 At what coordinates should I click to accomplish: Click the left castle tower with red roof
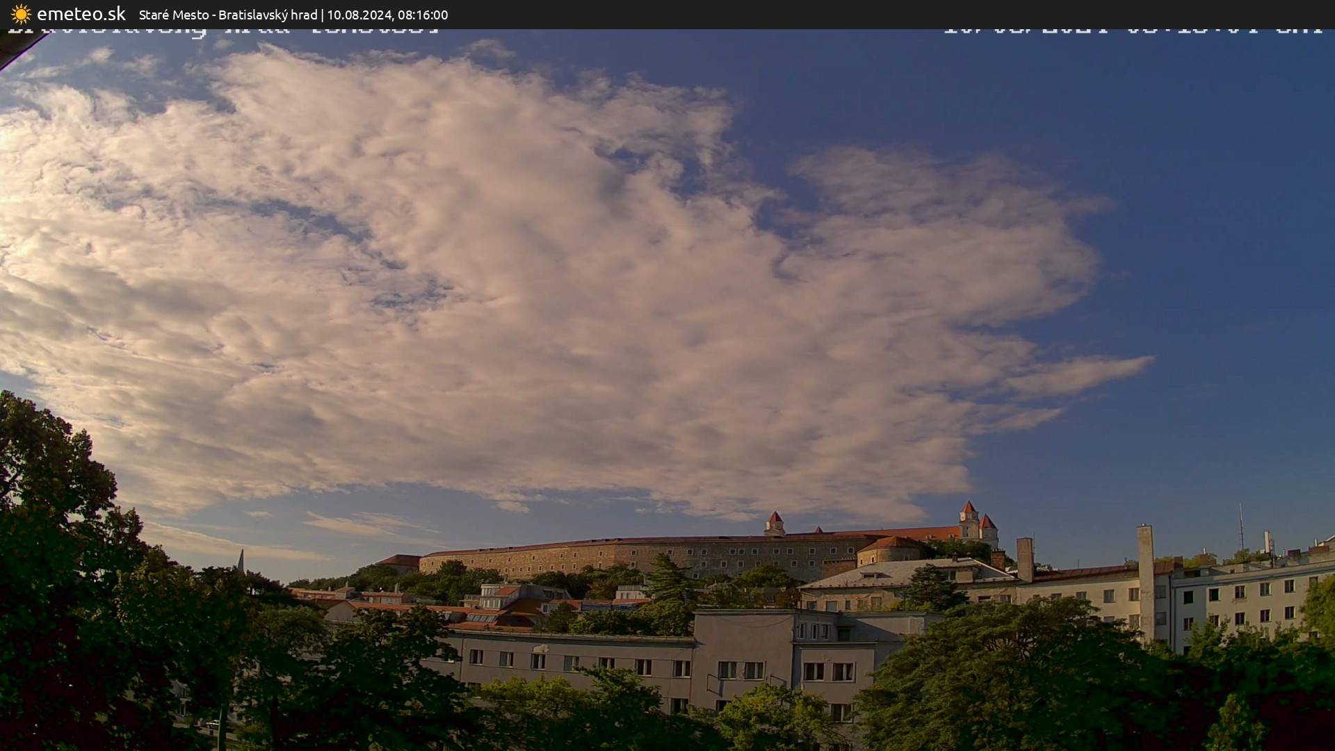pos(774,523)
